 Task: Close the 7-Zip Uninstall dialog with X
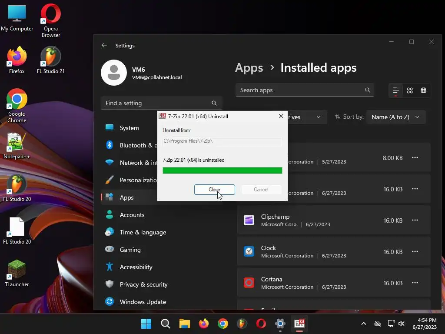click(x=281, y=116)
